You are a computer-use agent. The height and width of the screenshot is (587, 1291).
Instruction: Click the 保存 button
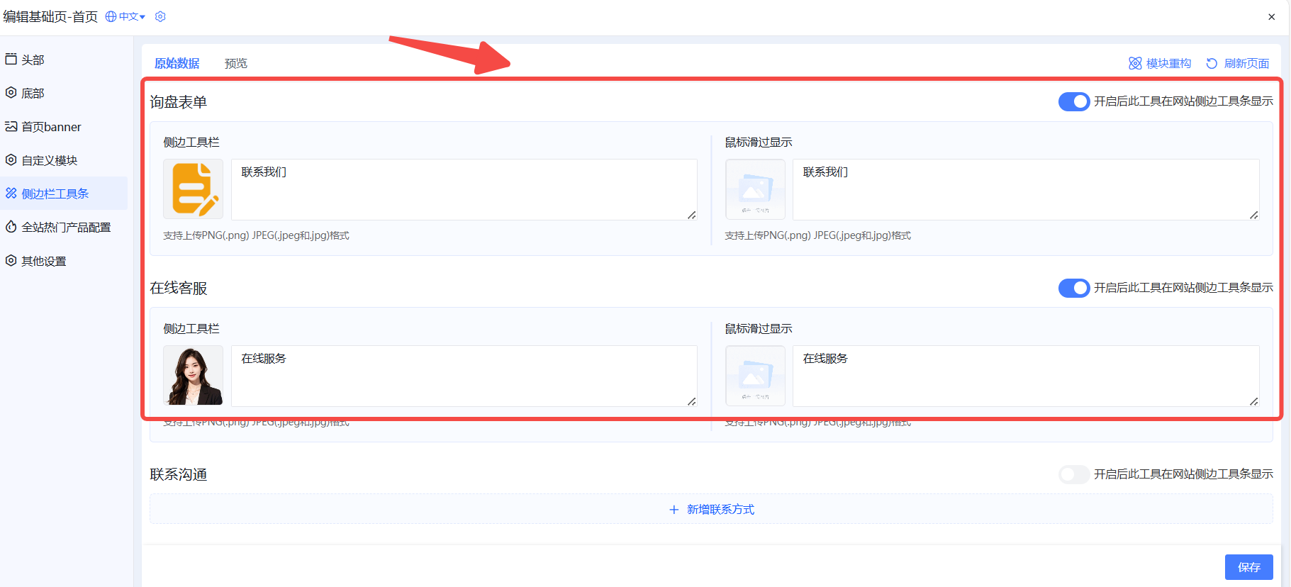(1248, 567)
